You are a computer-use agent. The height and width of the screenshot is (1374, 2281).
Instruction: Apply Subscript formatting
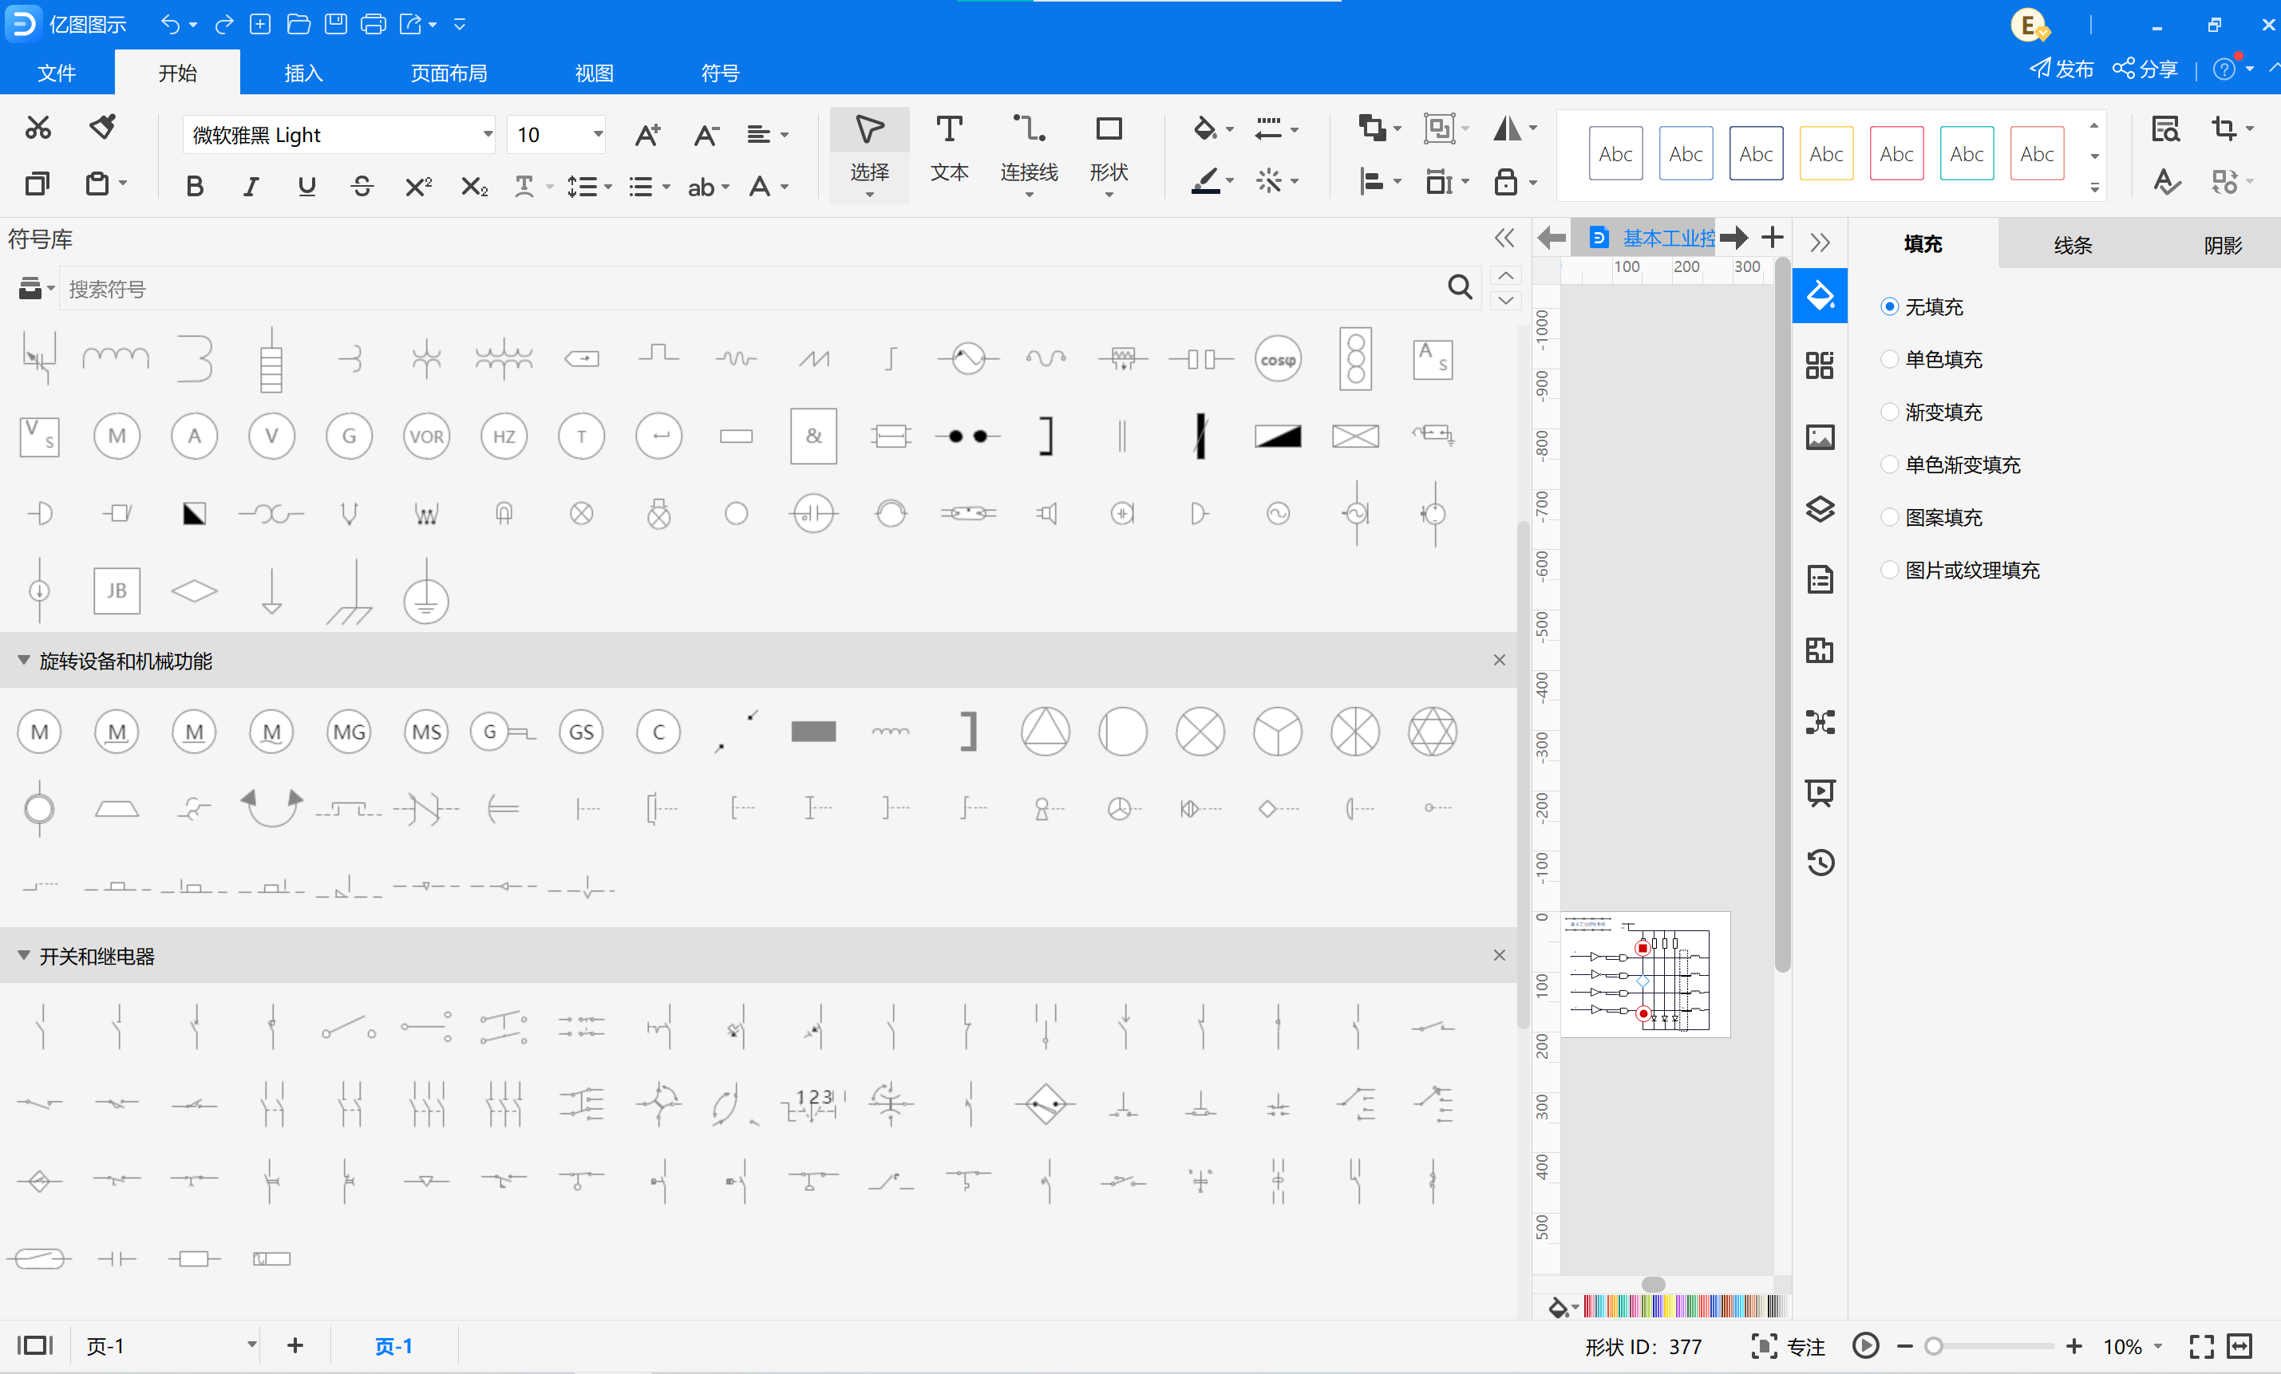coord(474,187)
